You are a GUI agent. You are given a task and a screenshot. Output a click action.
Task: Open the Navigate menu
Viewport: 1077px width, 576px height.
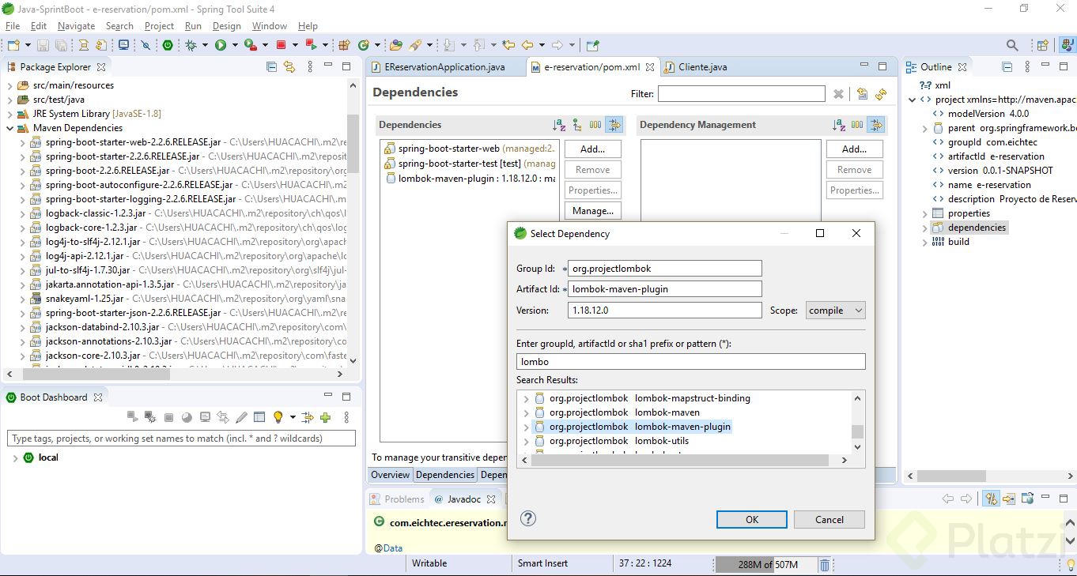click(77, 26)
